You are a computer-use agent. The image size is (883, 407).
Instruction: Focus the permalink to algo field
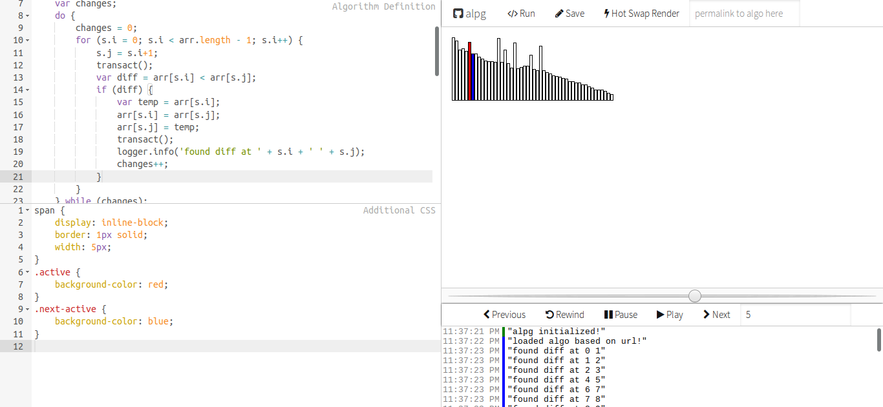coord(744,14)
